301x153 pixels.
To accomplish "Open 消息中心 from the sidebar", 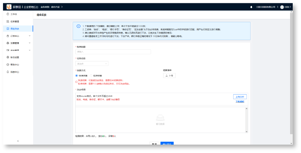I will (x=15, y=72).
